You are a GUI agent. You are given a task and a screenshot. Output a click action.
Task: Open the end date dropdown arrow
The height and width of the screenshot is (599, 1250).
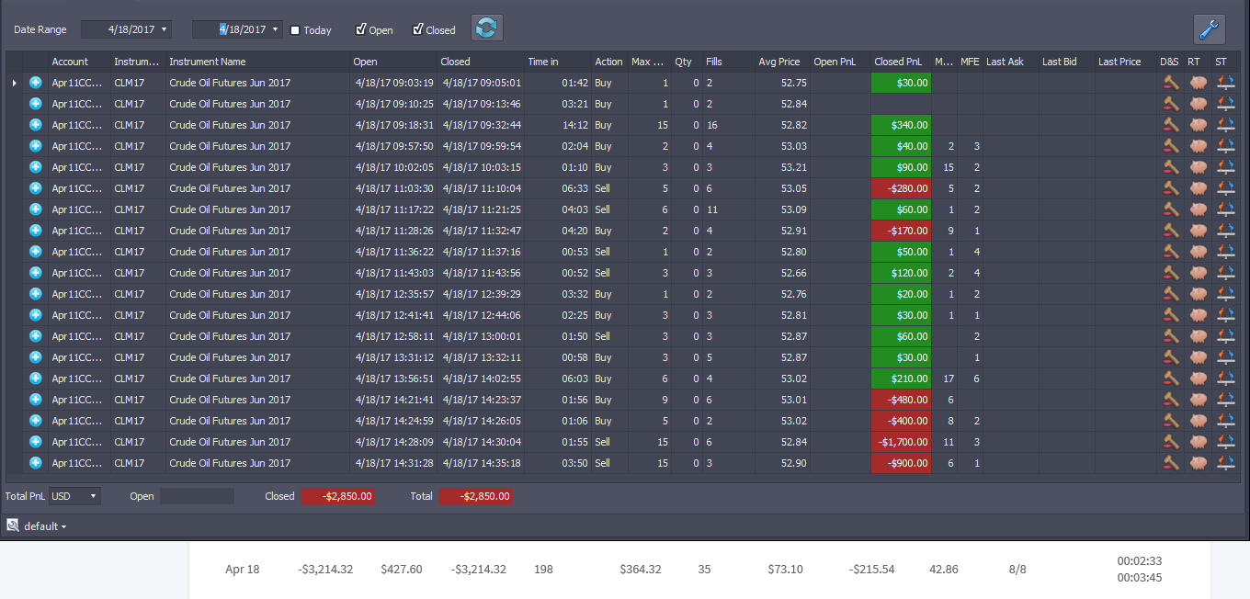(x=275, y=29)
